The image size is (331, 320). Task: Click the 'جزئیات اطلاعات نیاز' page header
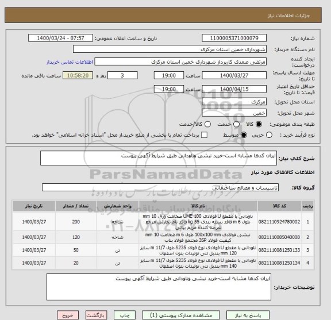pyautogui.click(x=288, y=16)
